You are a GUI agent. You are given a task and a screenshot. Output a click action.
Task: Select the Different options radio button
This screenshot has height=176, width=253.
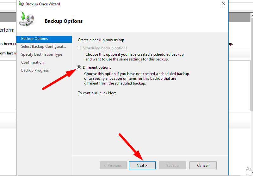[x=79, y=67]
